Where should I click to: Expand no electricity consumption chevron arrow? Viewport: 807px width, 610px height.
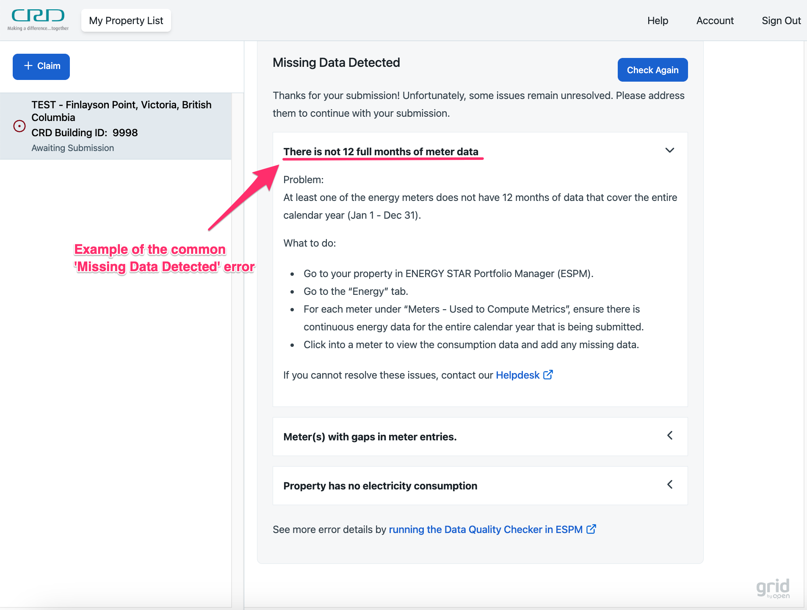point(669,485)
